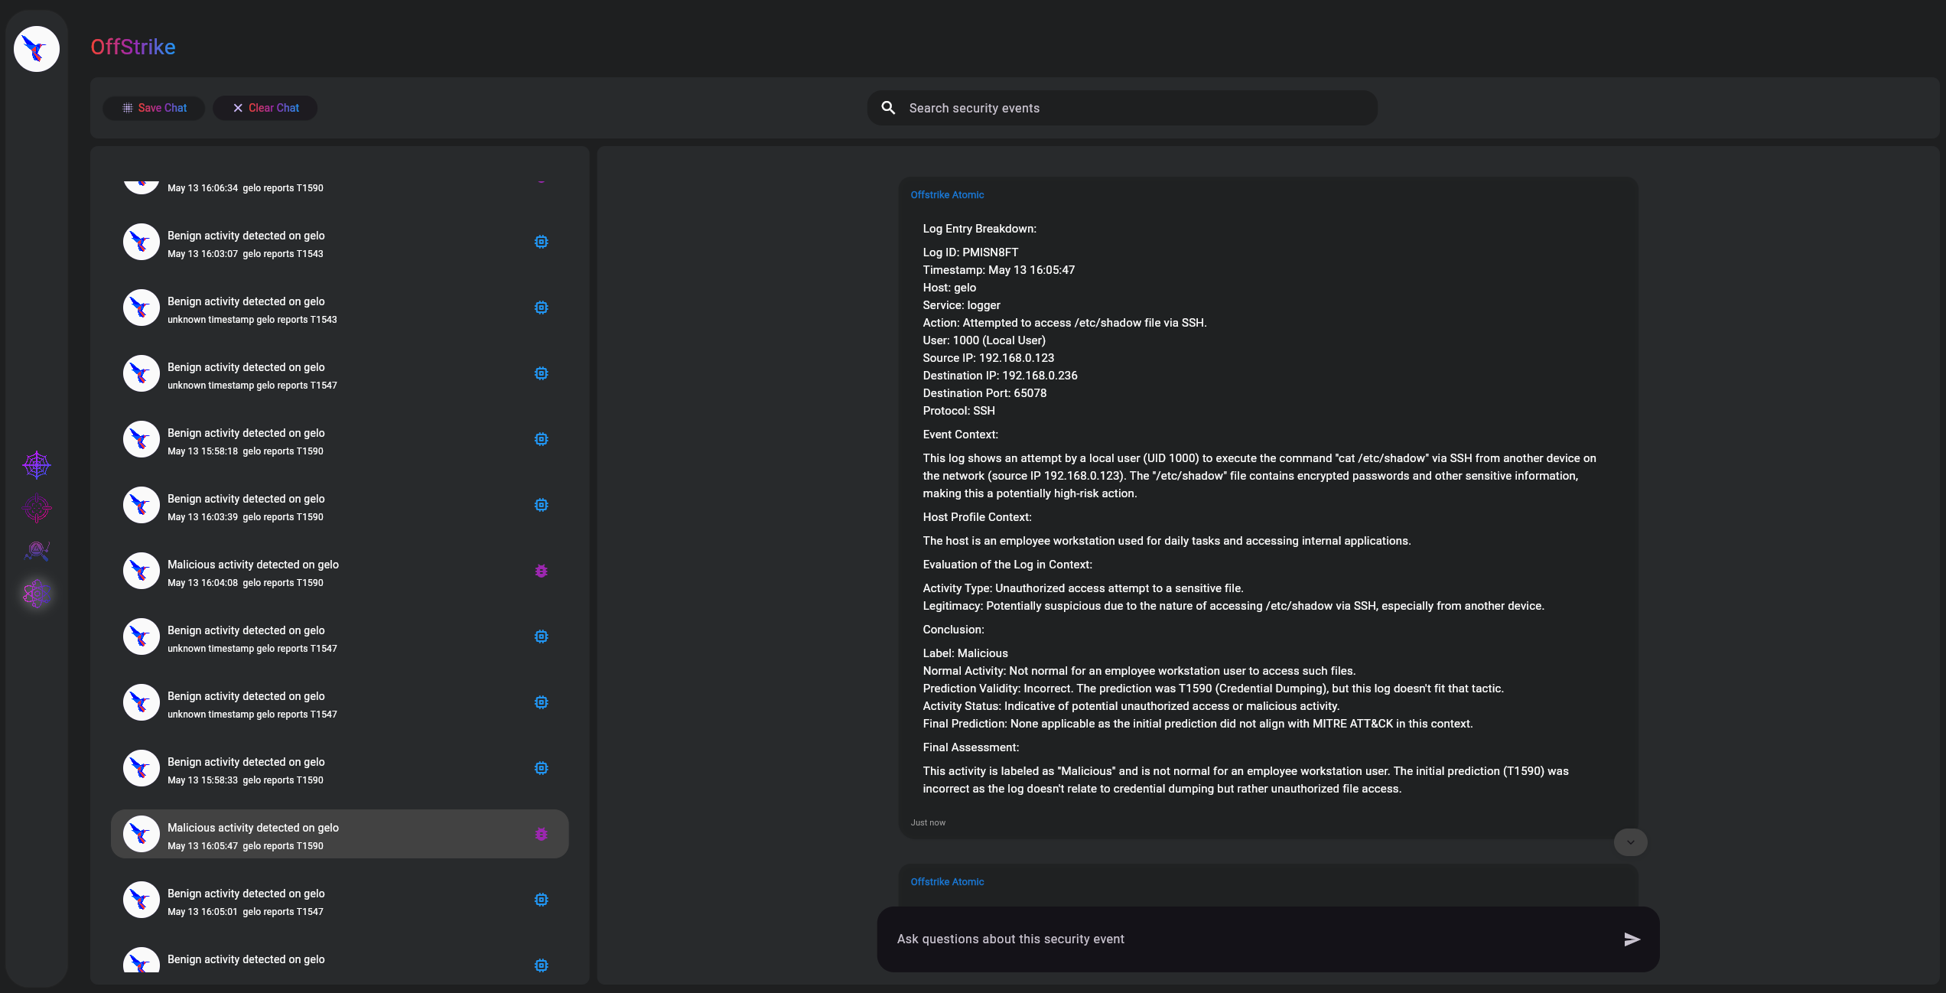Click 'Offstrike Atomic' header of the first message
The height and width of the screenshot is (993, 1946).
pos(947,195)
